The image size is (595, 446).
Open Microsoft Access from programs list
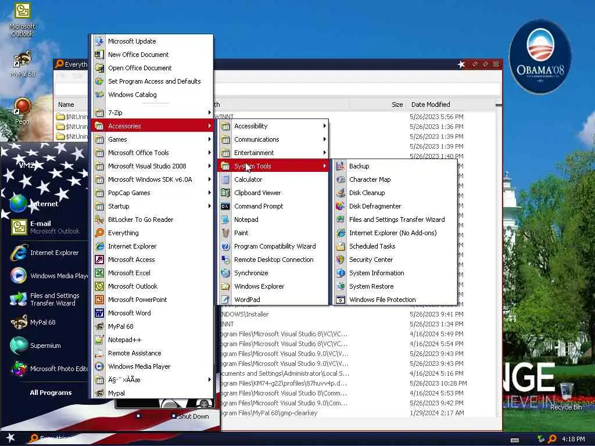coord(152,260)
